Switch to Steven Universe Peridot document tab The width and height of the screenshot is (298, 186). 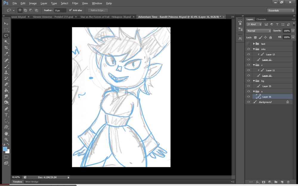(x=53, y=17)
